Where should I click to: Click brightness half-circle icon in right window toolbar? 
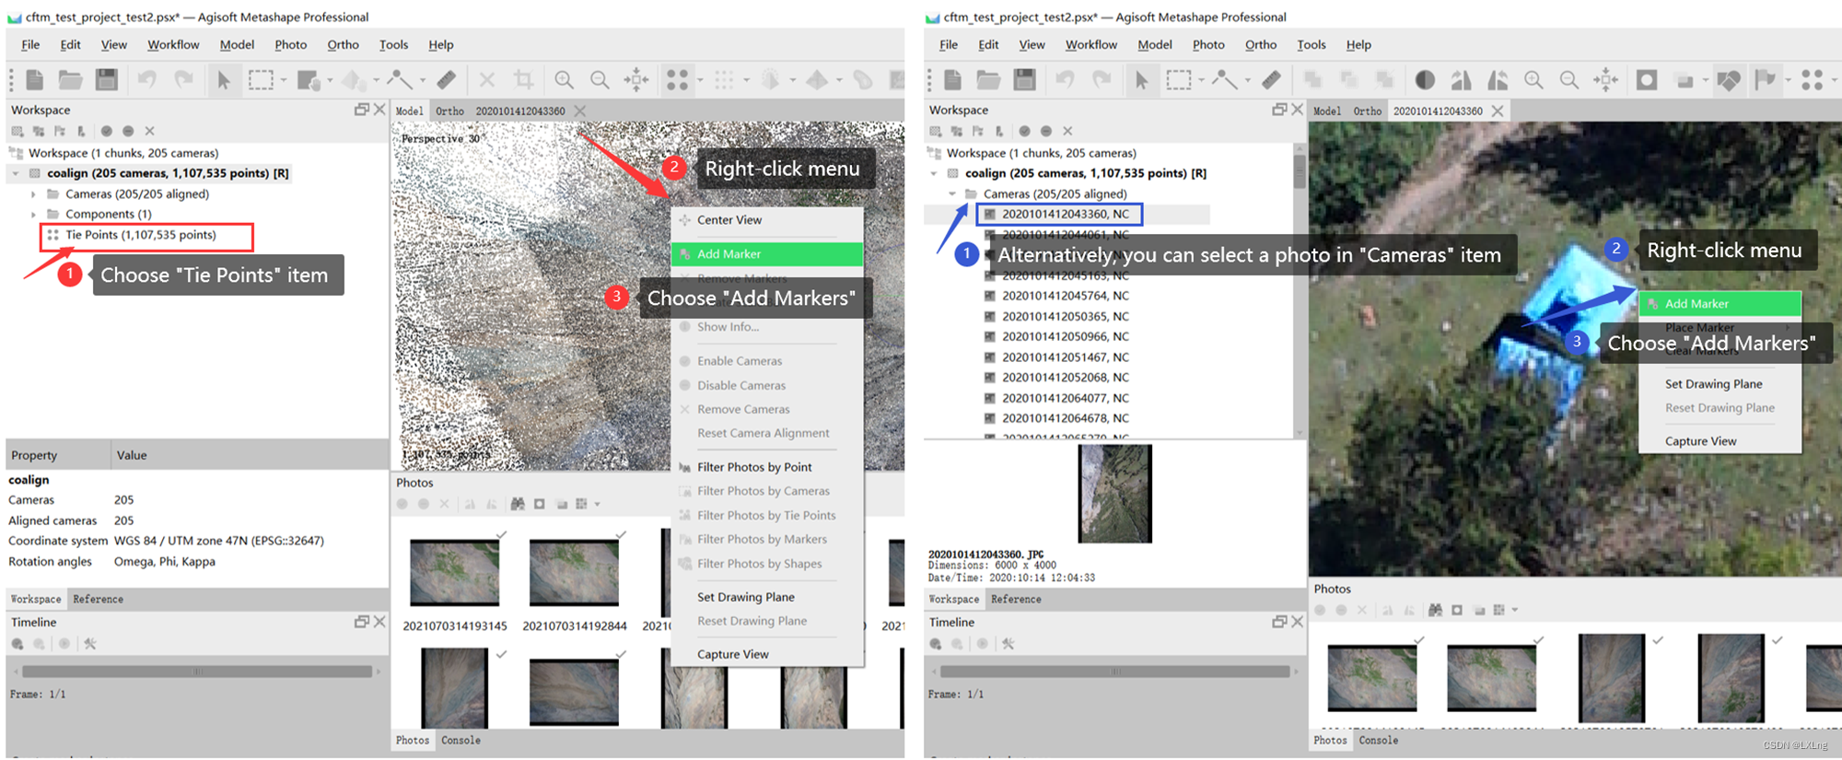pyautogui.click(x=1425, y=80)
